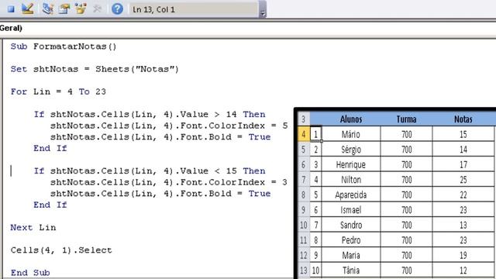This screenshot has height=279, width=496.
Task: Open Object Browser toolbar icon
Action: pyautogui.click(x=81, y=9)
